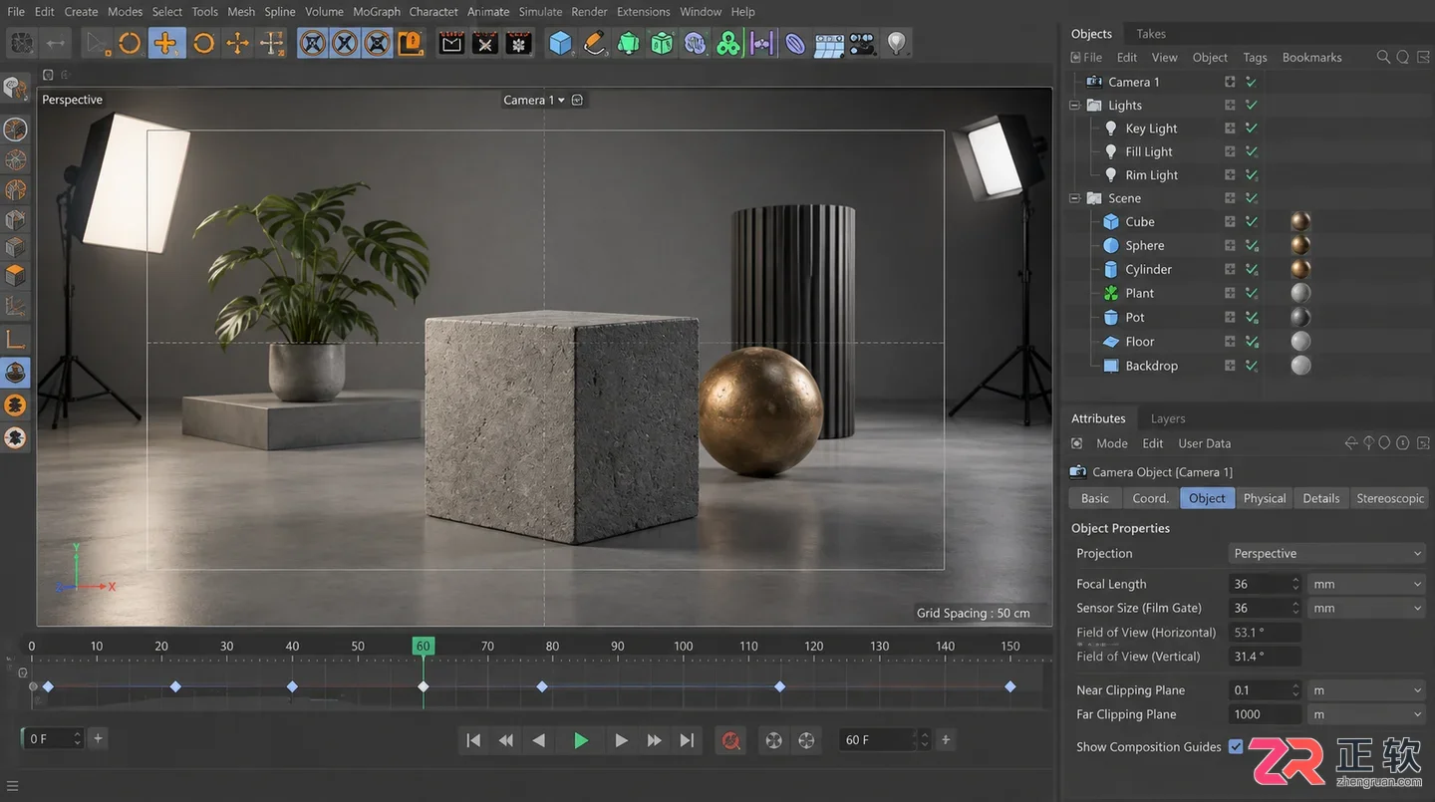Viewport: 1435px width, 802px height.
Task: Click the bronze material tag on Cube
Action: tap(1300, 221)
